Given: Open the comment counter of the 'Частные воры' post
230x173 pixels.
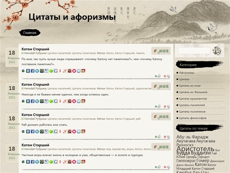Looking at the screenshot, I should [161, 147].
